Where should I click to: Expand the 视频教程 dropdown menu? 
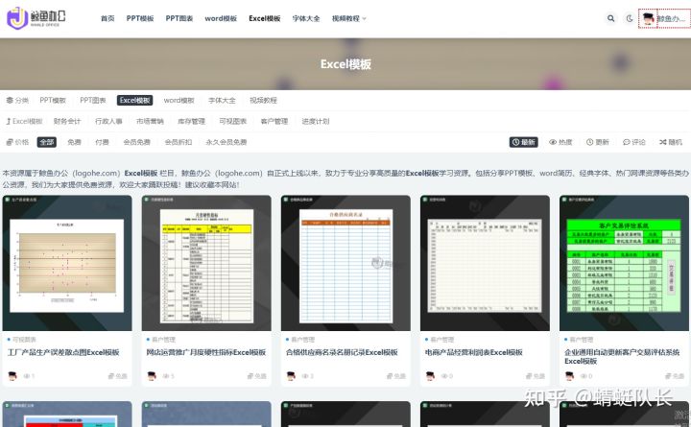(348, 18)
